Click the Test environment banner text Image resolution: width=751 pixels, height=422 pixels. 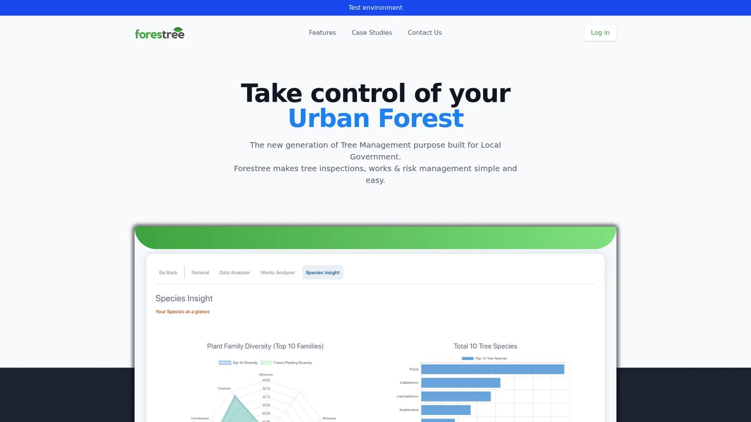(375, 7)
